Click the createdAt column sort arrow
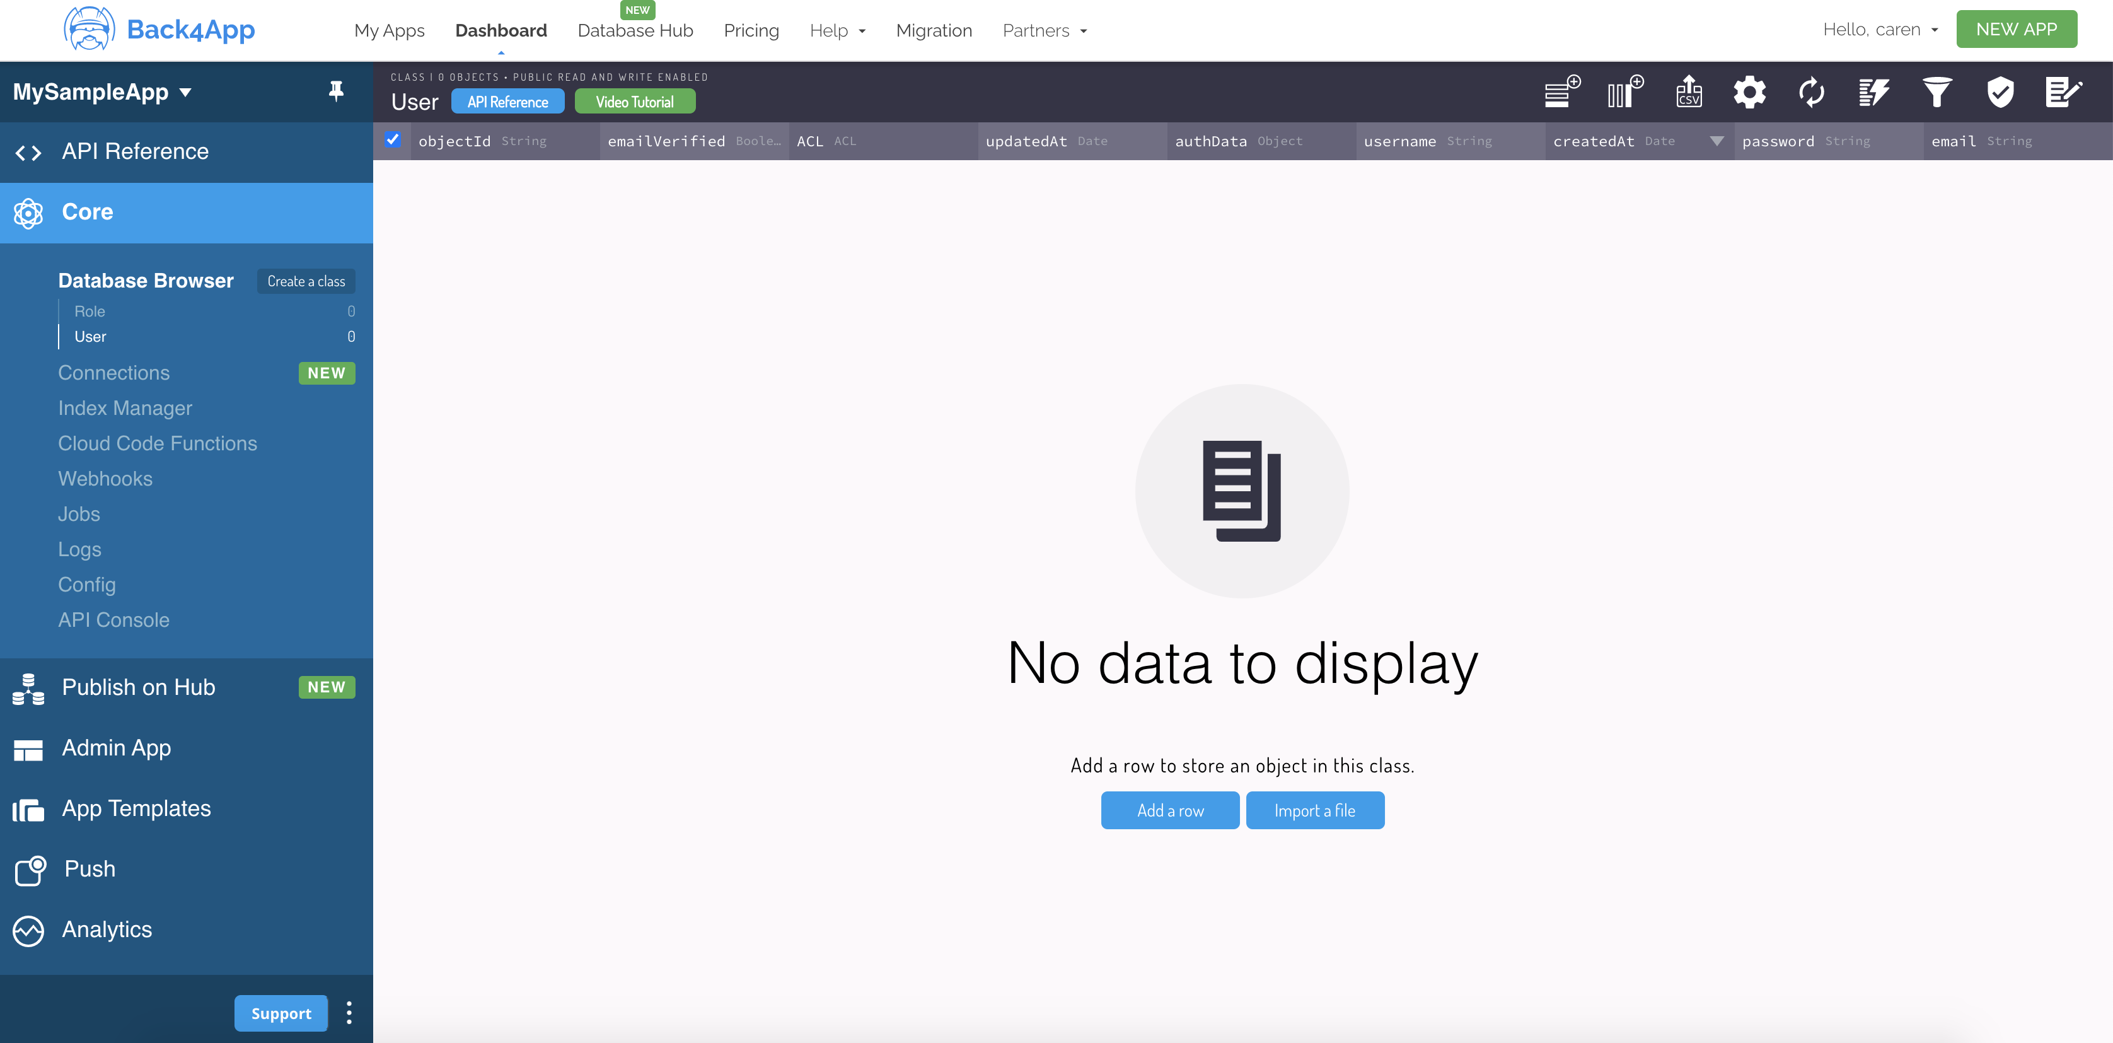This screenshot has width=2113, height=1043. coord(1716,141)
